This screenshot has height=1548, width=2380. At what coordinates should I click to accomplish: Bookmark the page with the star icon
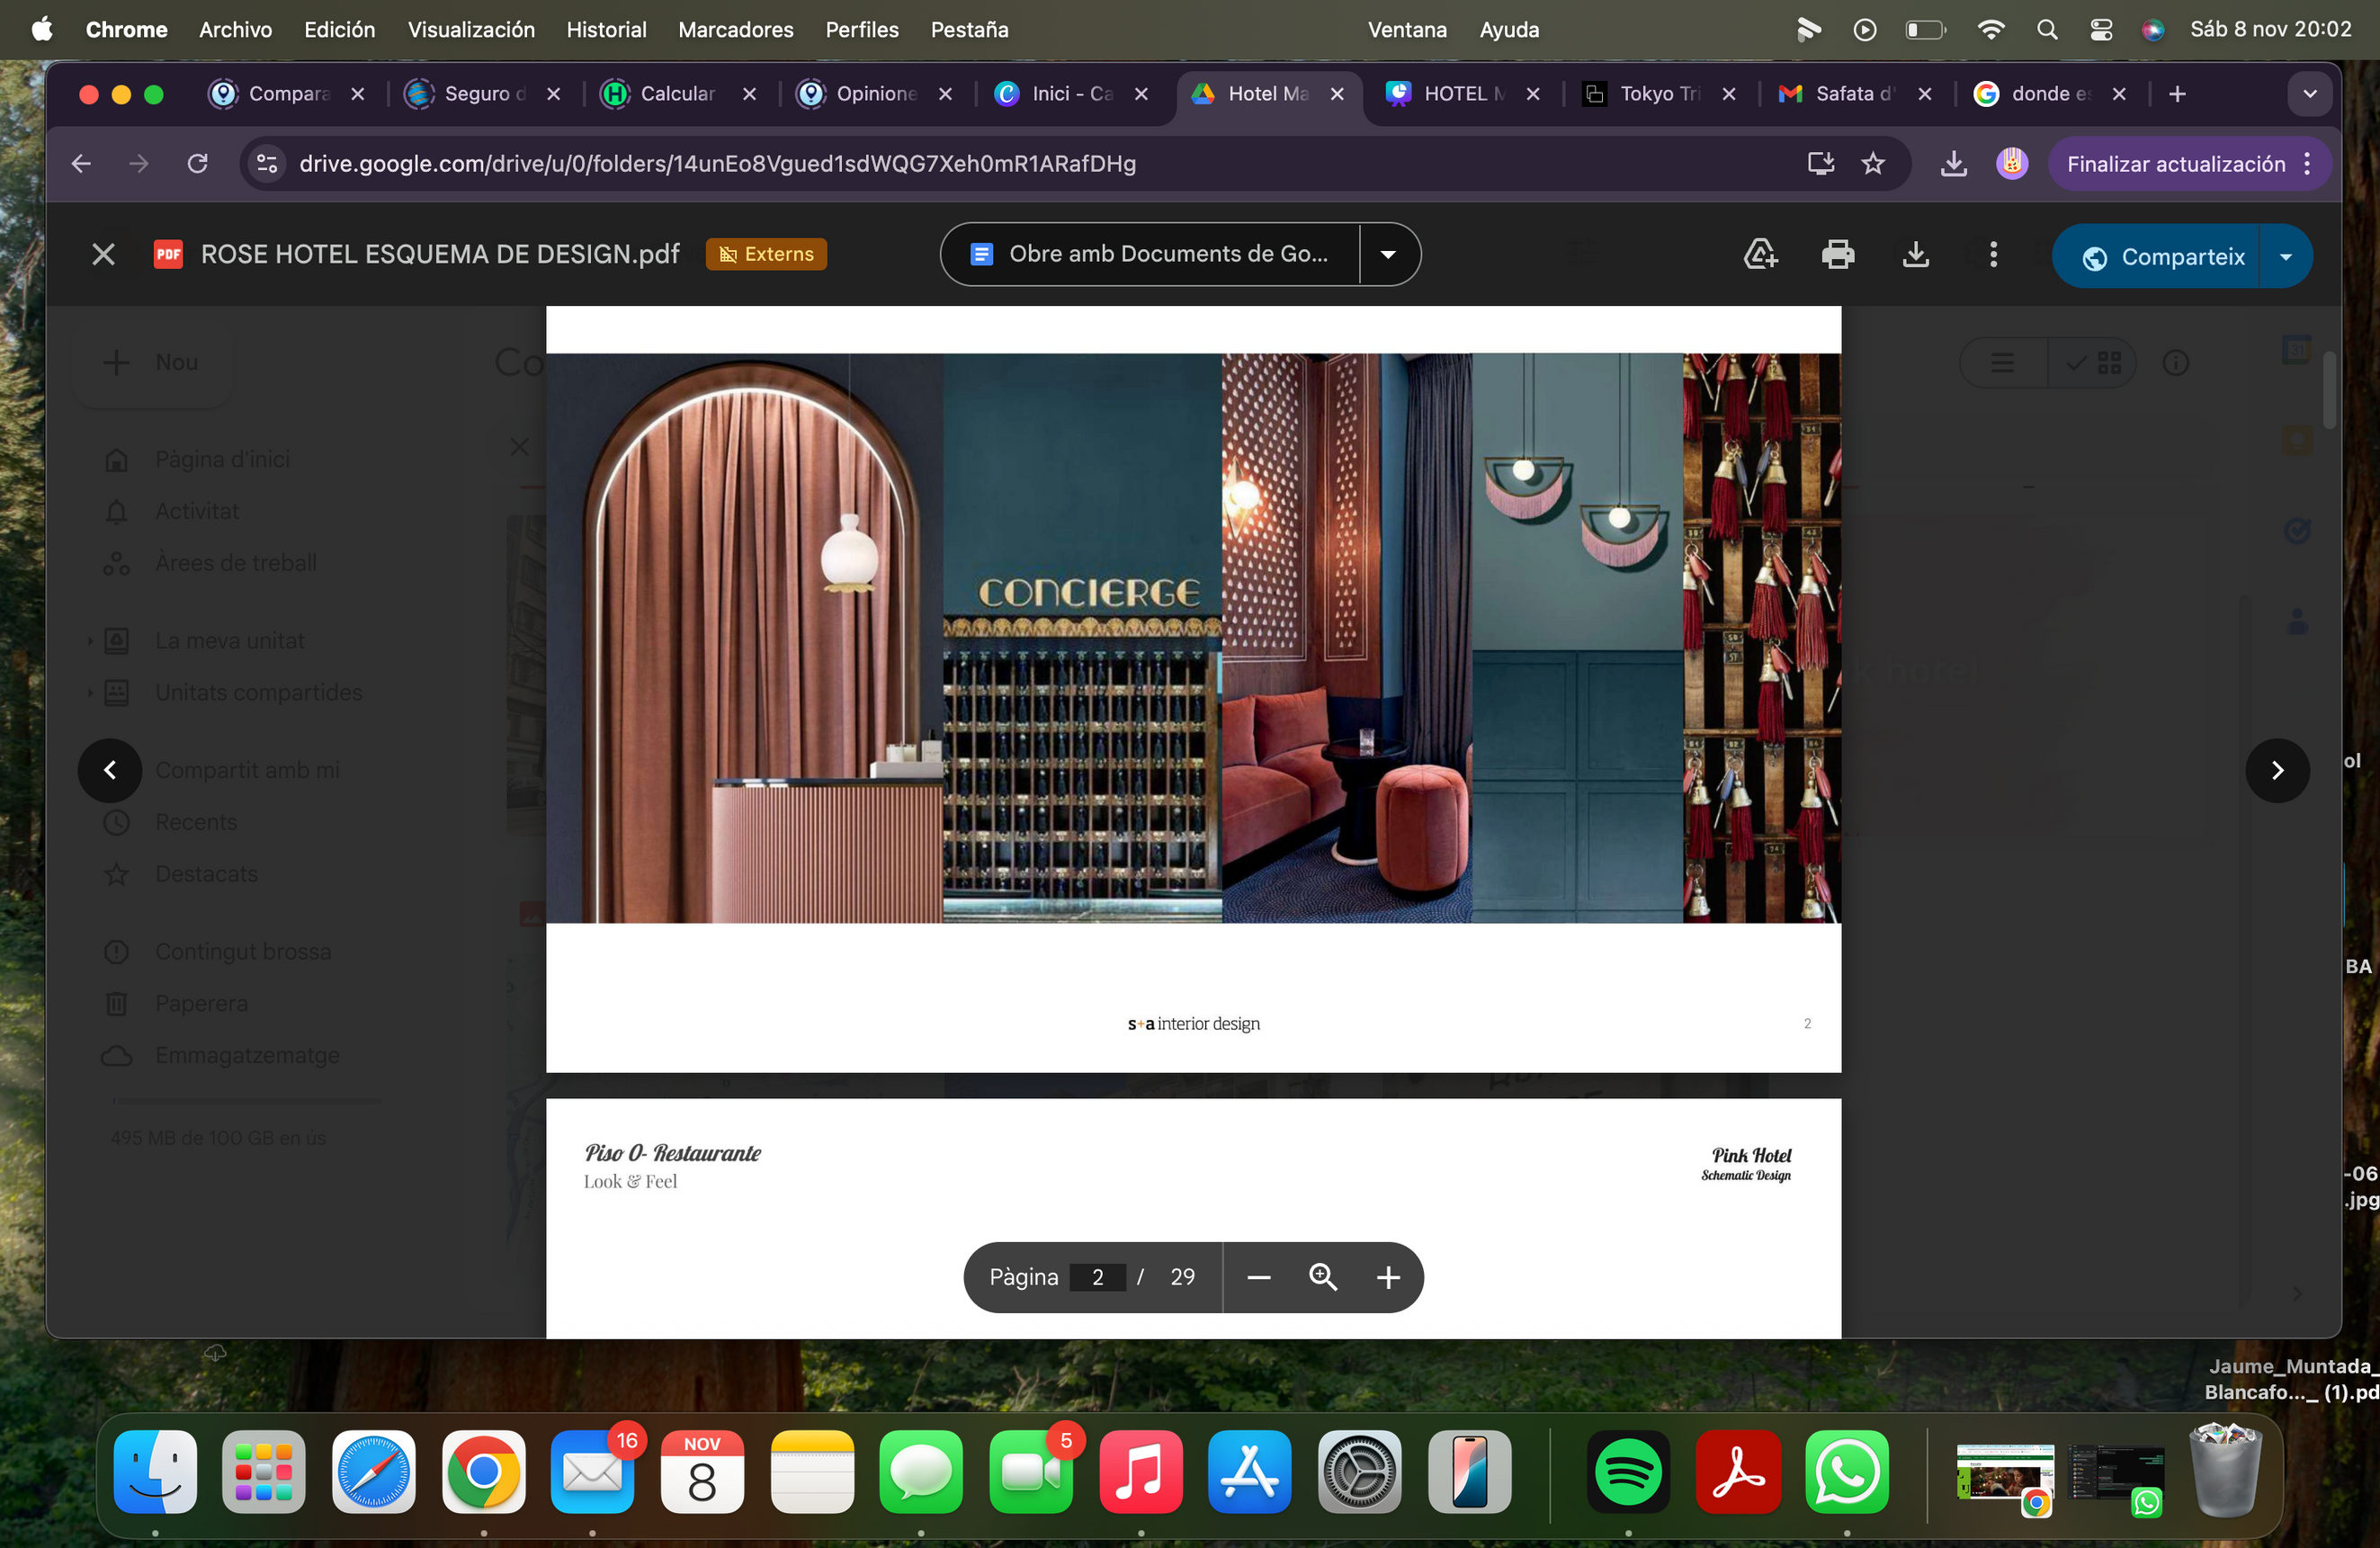(x=1873, y=163)
